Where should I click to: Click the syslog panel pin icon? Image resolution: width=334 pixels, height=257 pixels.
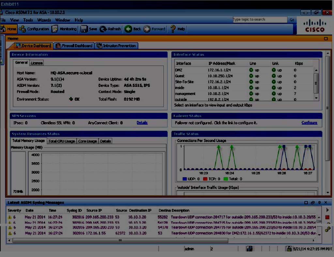319,203
